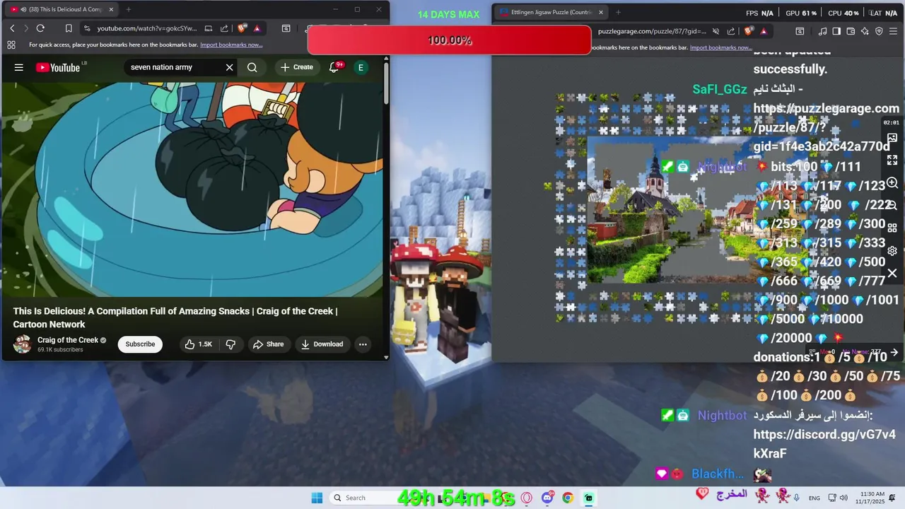This screenshot has height=509, width=905.
Task: Open Discord from the taskbar
Action: coord(547,498)
